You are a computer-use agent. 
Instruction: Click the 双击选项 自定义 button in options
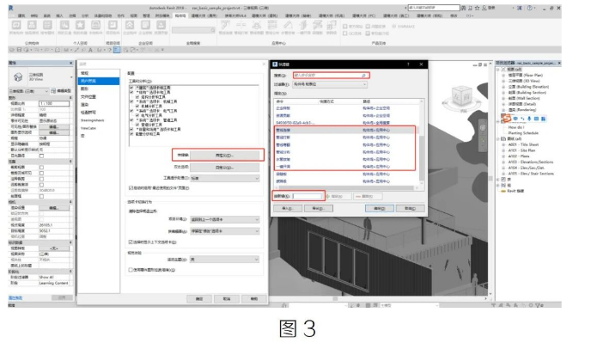pos(225,168)
